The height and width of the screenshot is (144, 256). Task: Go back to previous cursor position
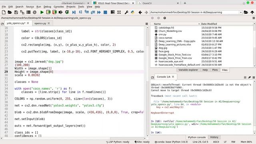[x=140, y=12]
